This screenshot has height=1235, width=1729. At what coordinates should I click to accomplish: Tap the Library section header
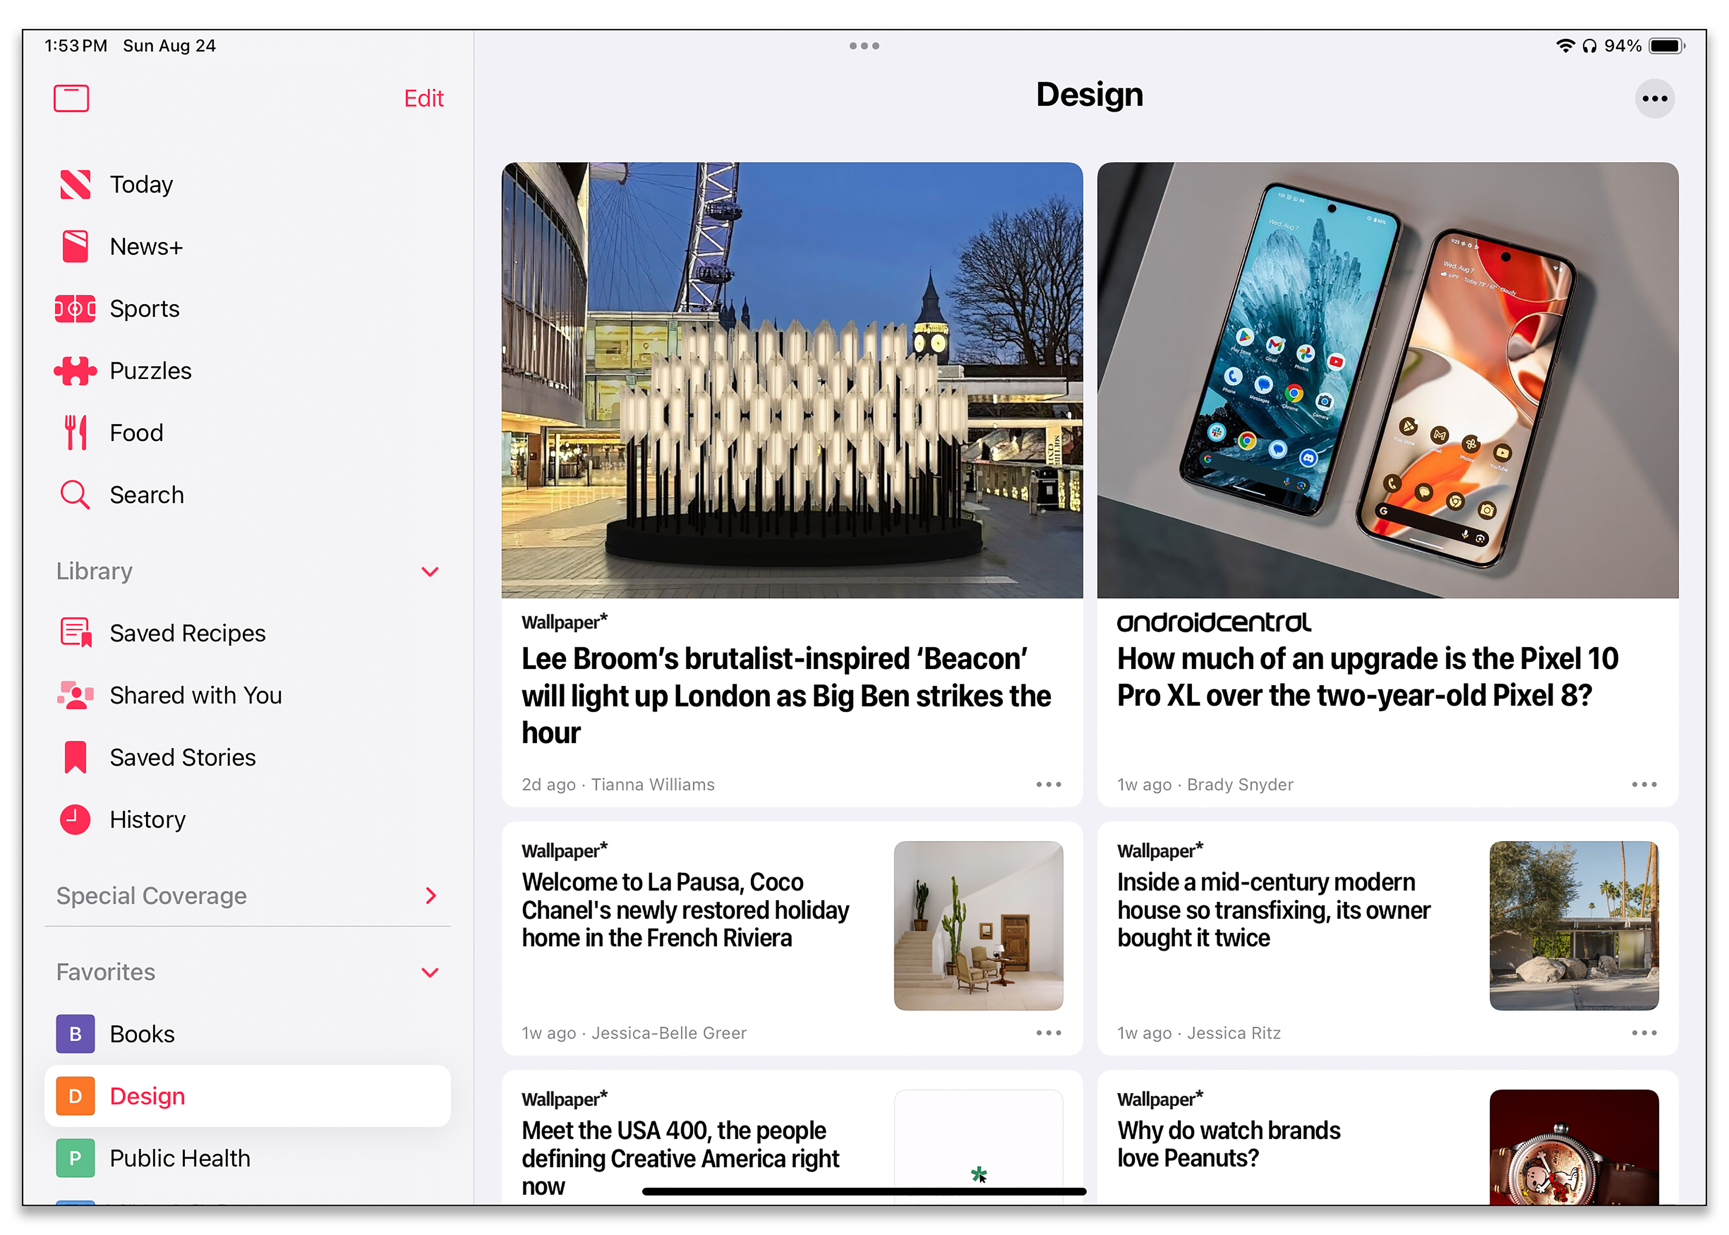tap(94, 571)
